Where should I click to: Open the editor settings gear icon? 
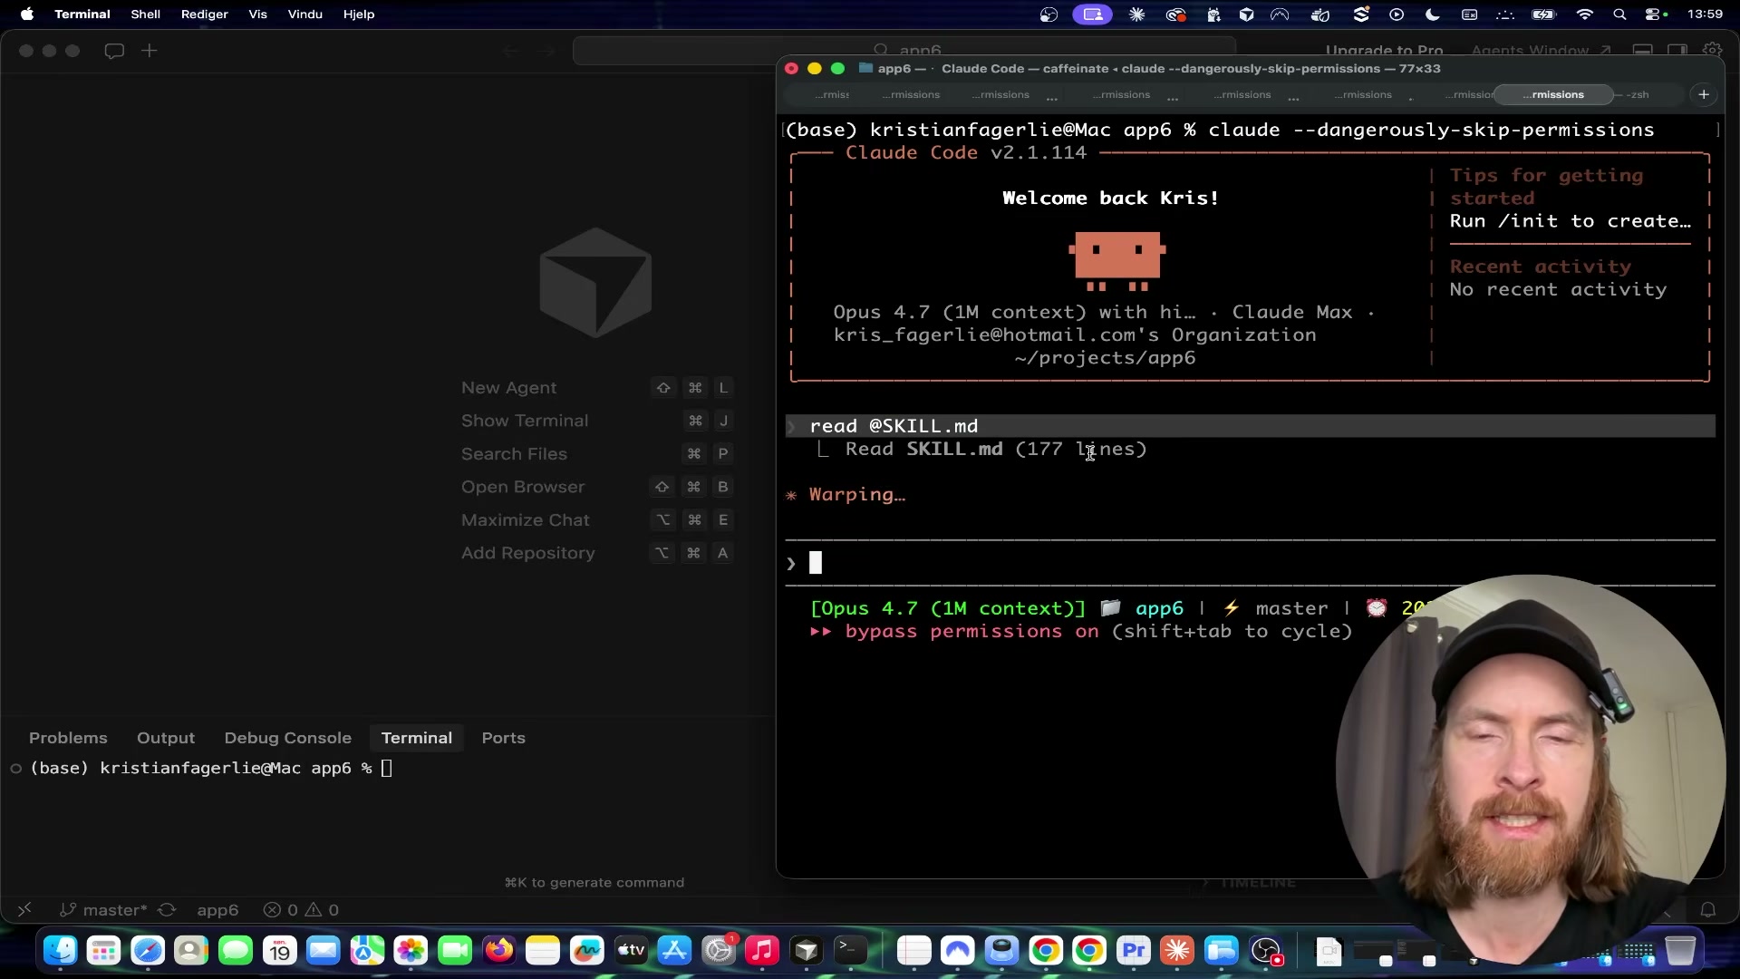[1715, 49]
